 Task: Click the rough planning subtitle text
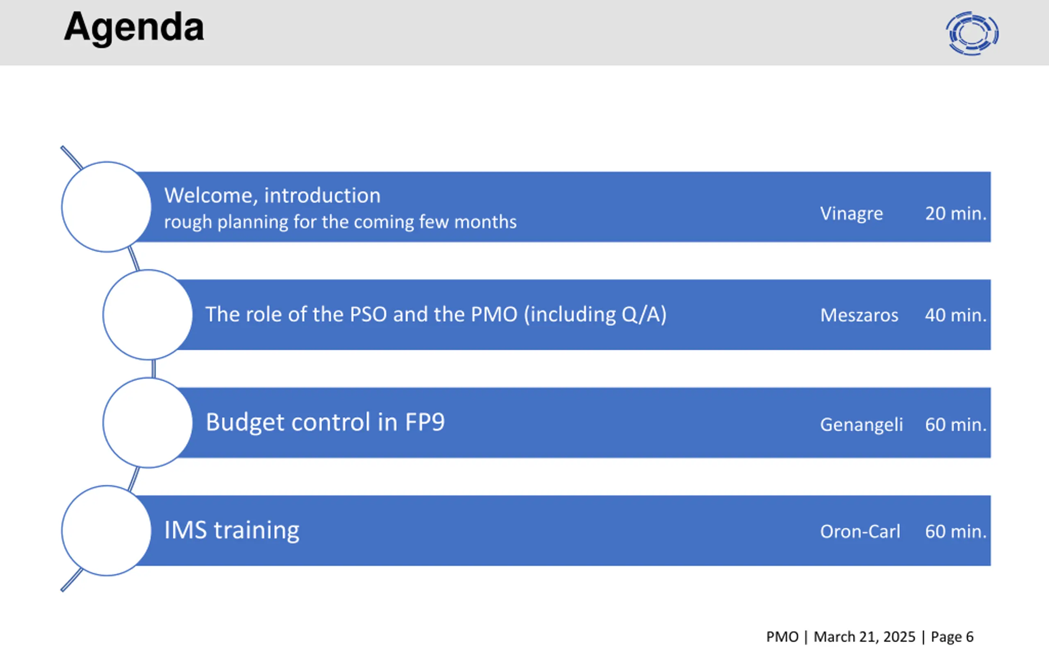tap(340, 222)
